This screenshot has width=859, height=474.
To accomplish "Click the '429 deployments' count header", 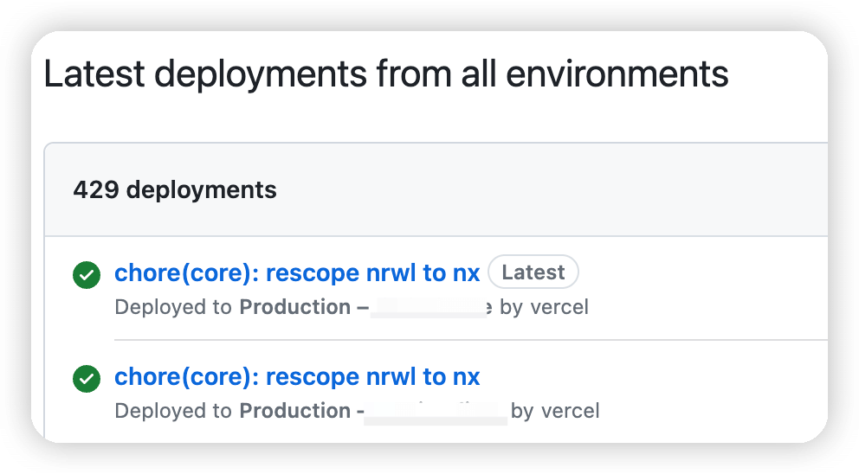I will coord(175,190).
